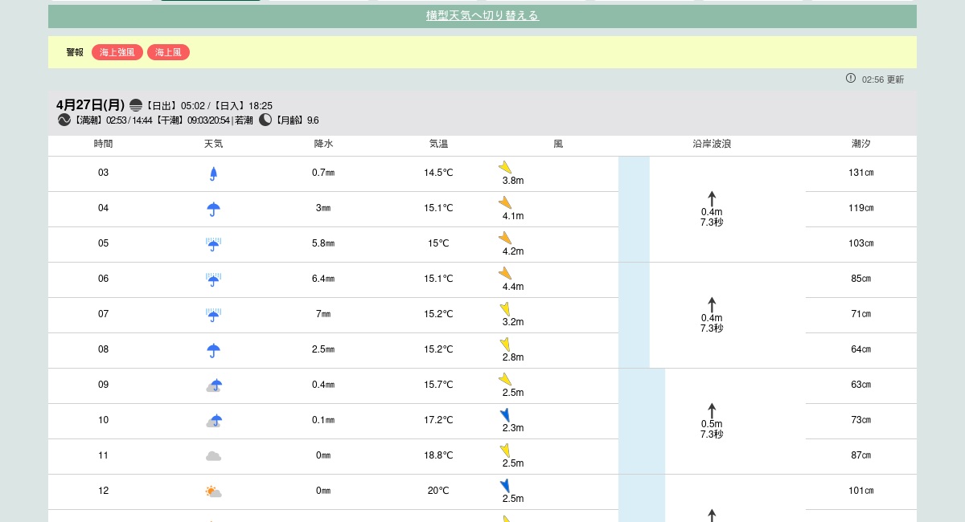Click the 2.8m wind direction arrow
Image resolution: width=965 pixels, height=522 pixels.
(x=505, y=345)
